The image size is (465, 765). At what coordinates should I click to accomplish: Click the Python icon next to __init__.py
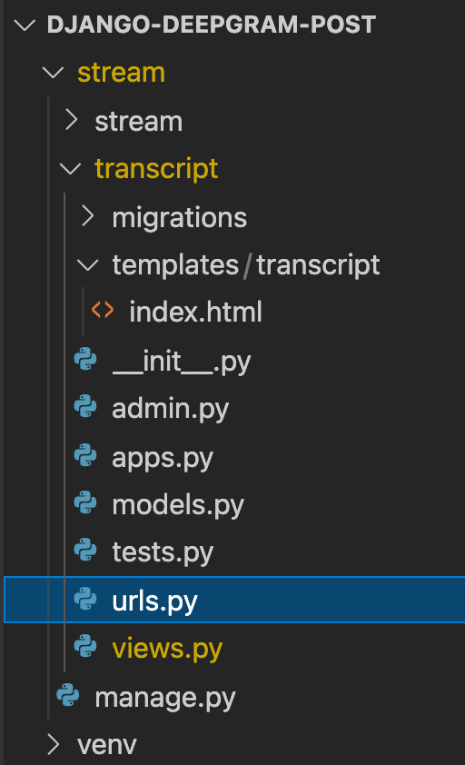[x=85, y=359]
